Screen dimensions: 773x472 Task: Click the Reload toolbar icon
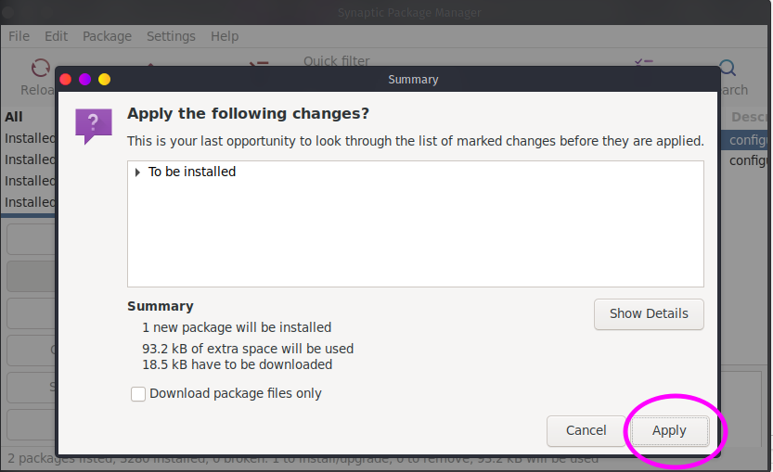pyautogui.click(x=41, y=67)
